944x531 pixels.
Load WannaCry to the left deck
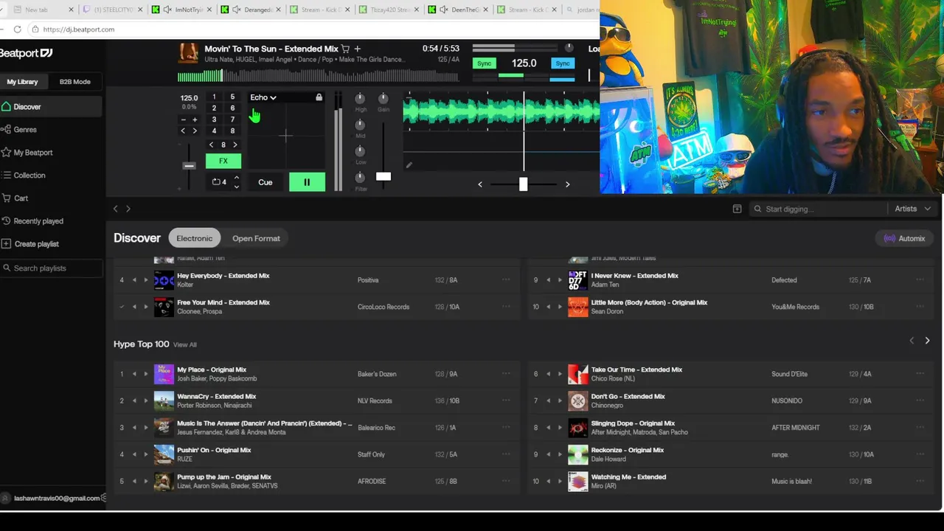click(x=134, y=400)
